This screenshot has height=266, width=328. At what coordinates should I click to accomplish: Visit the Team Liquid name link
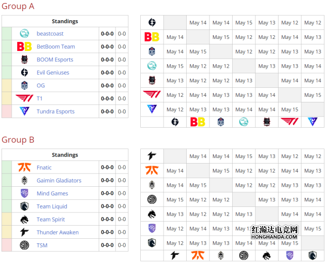pyautogui.click(x=52, y=206)
